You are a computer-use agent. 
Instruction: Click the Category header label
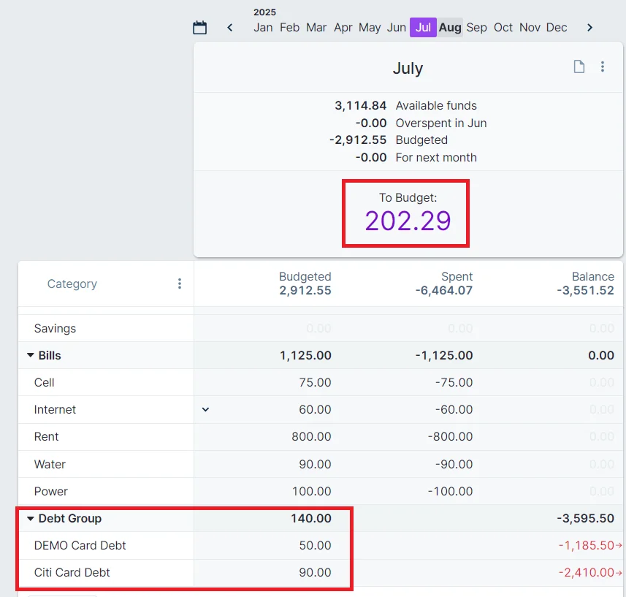72,284
